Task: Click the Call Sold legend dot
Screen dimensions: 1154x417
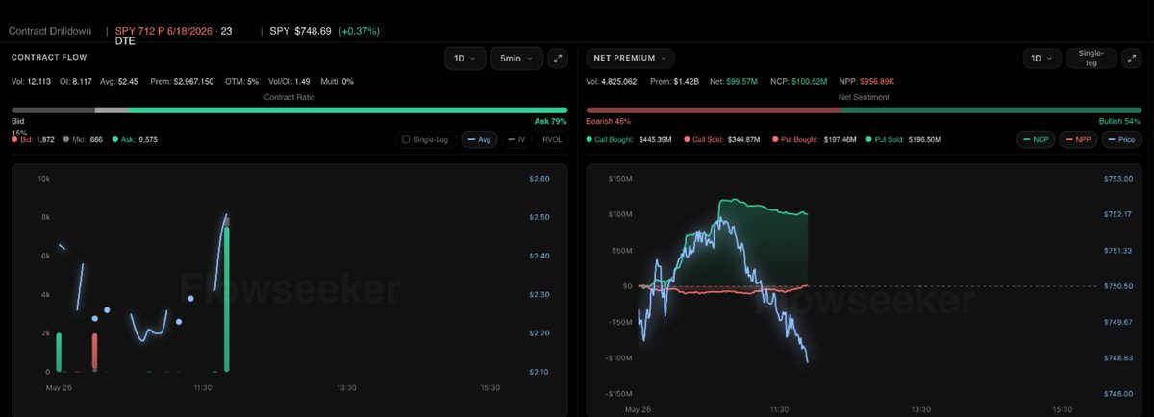Action: pyautogui.click(x=685, y=139)
